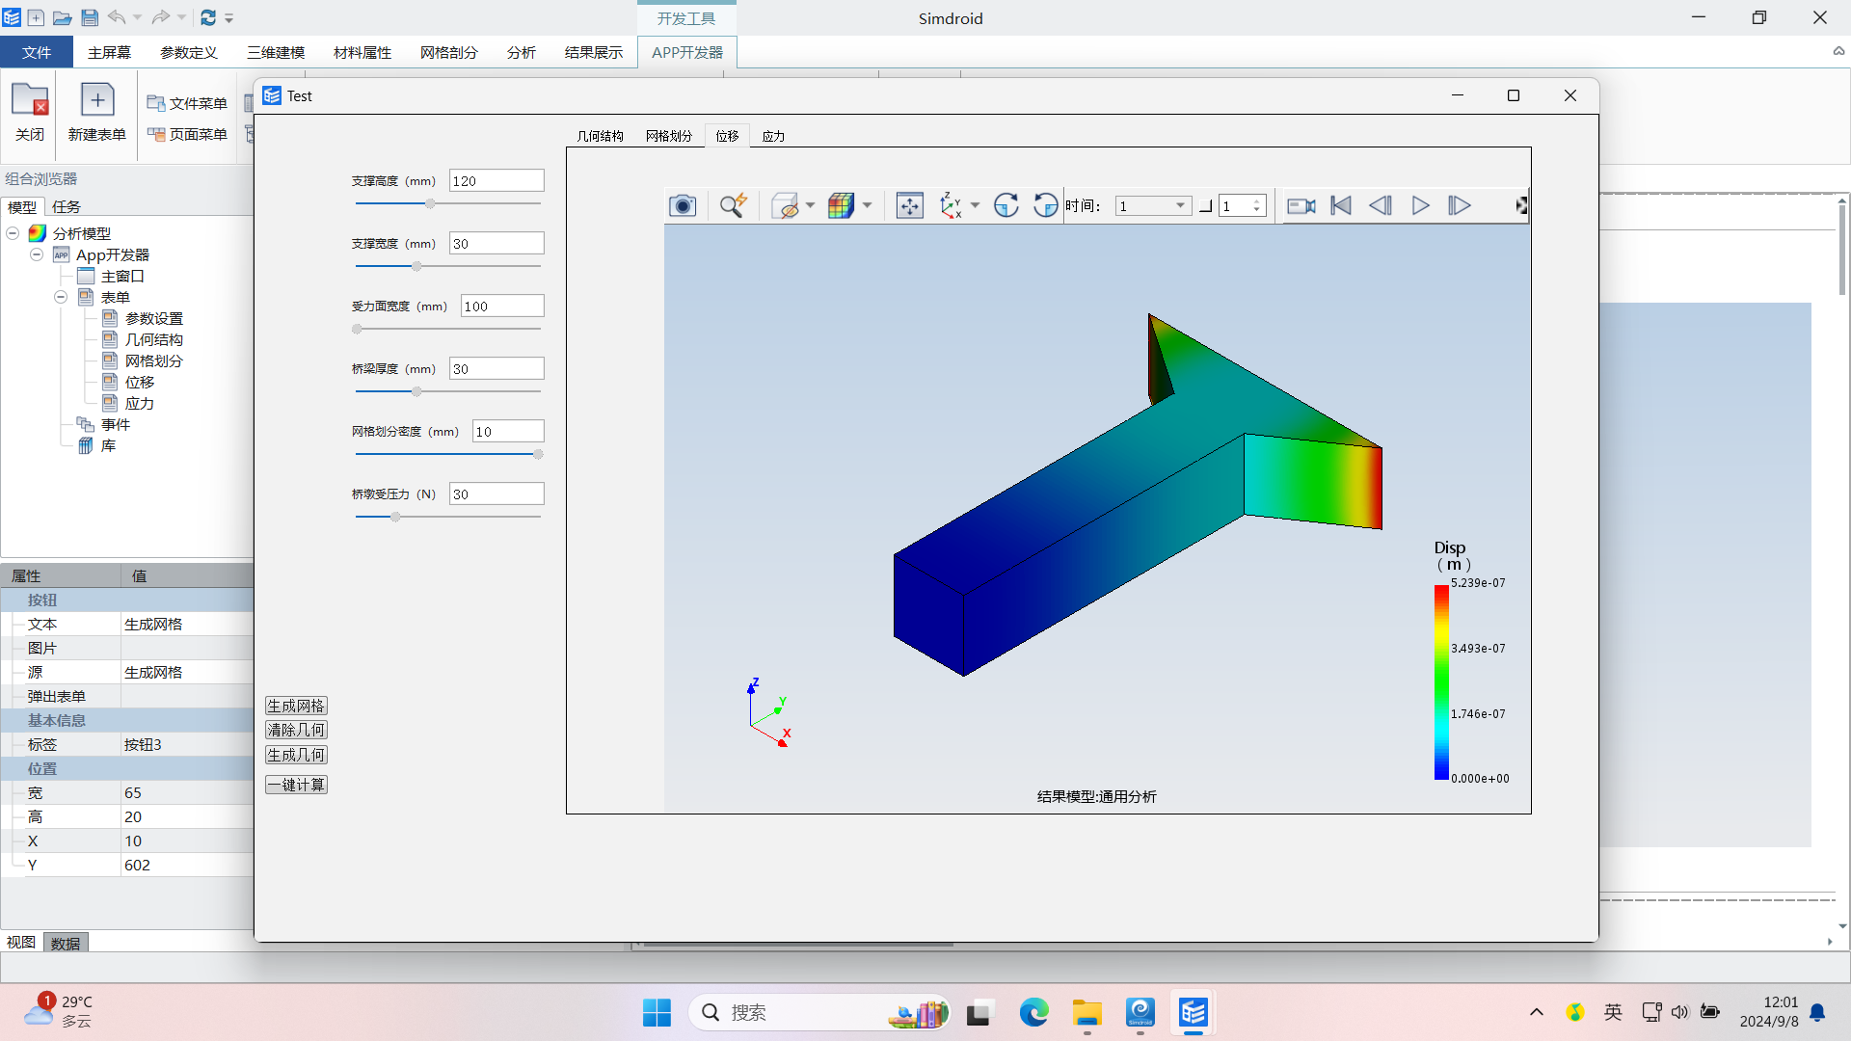
Task: Click the 生成网格 button
Action: pos(296,706)
